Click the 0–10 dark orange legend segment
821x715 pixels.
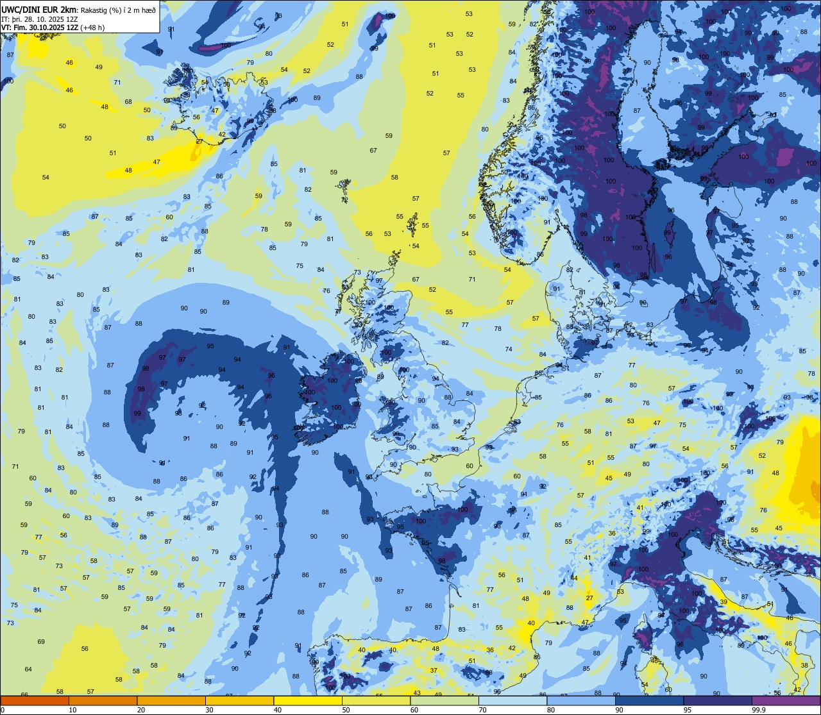click(x=35, y=701)
